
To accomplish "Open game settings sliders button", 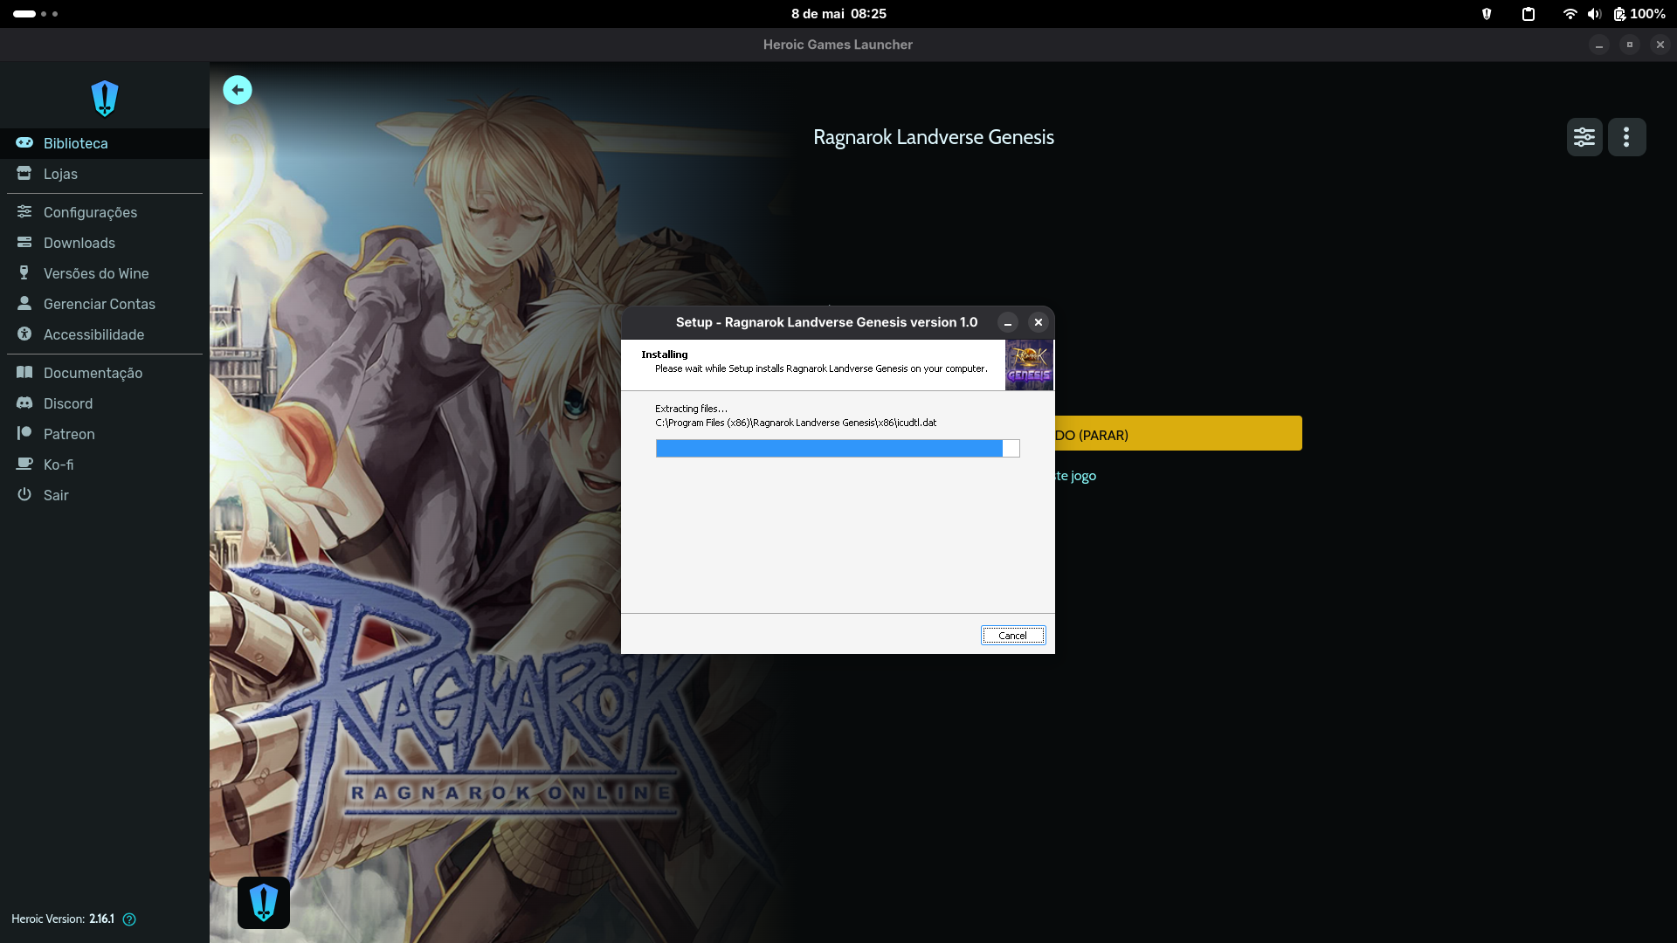I will (1584, 137).
